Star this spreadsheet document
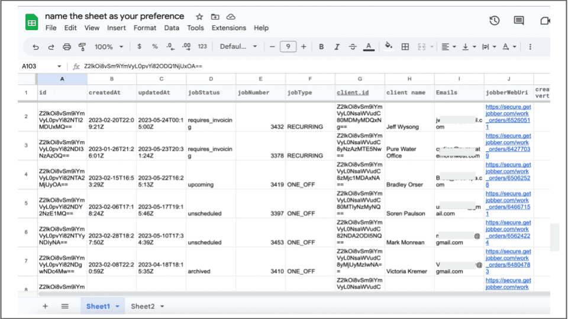 (x=199, y=17)
